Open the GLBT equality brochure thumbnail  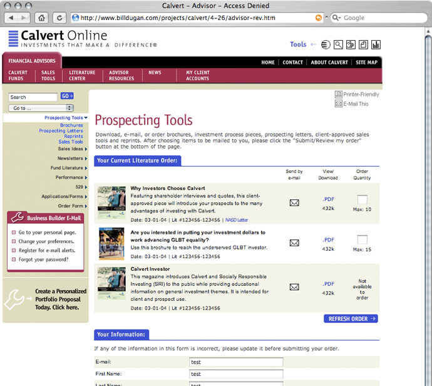(x=111, y=244)
